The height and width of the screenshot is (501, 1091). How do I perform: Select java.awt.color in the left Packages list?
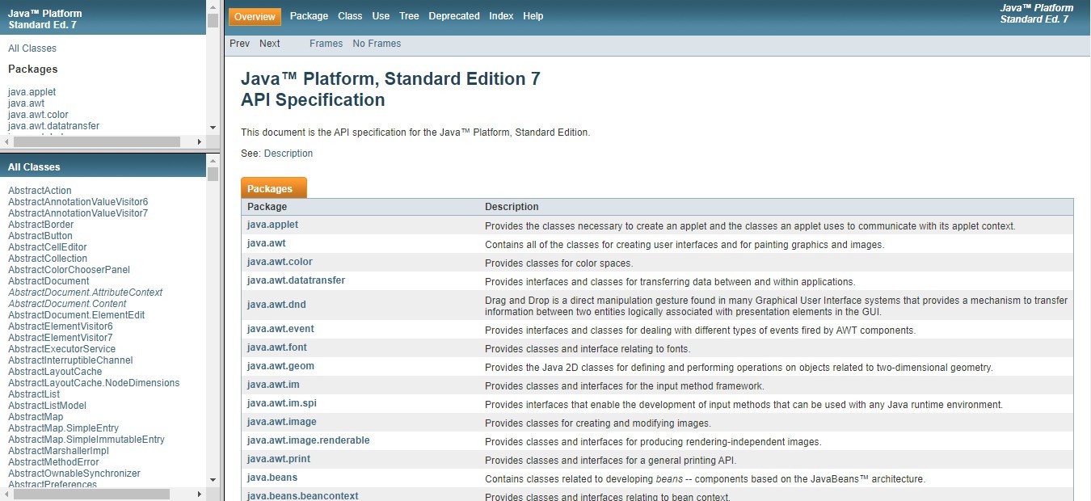pos(38,115)
